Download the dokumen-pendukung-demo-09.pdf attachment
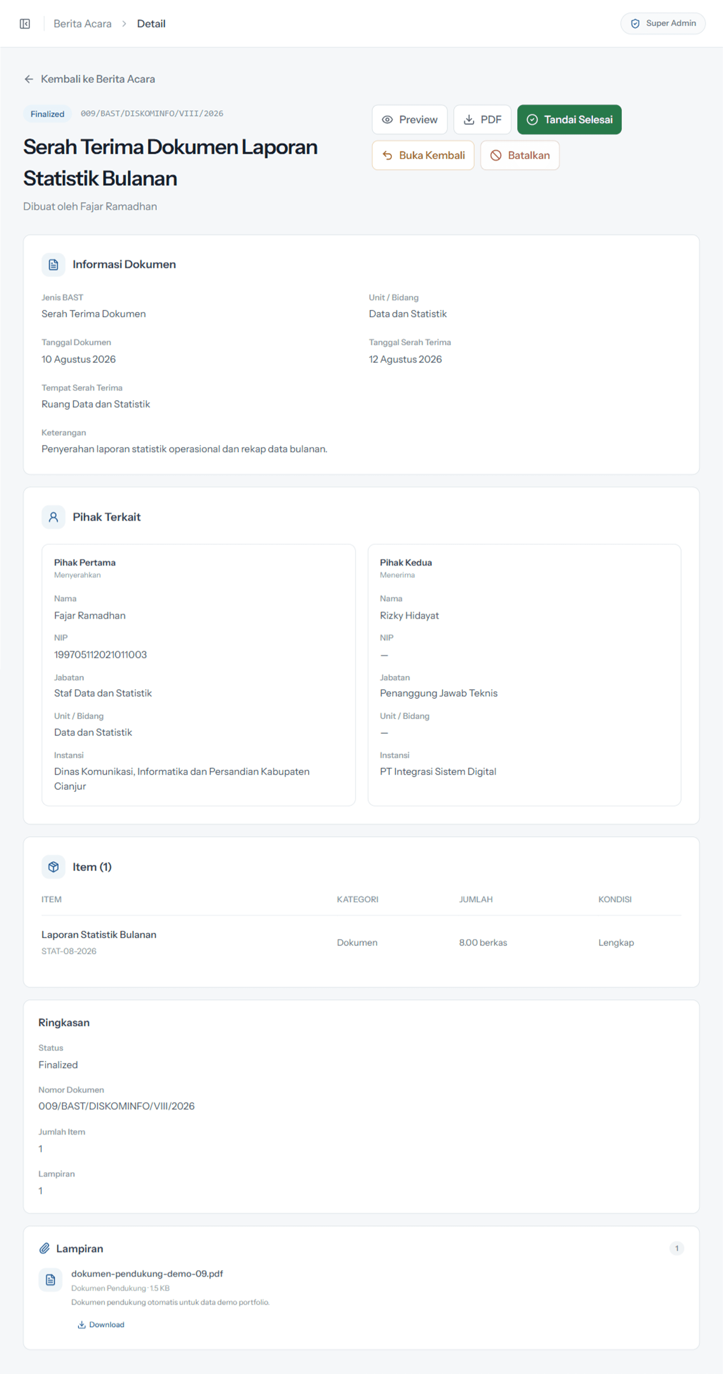The height and width of the screenshot is (1374, 723). pyautogui.click(x=101, y=1325)
